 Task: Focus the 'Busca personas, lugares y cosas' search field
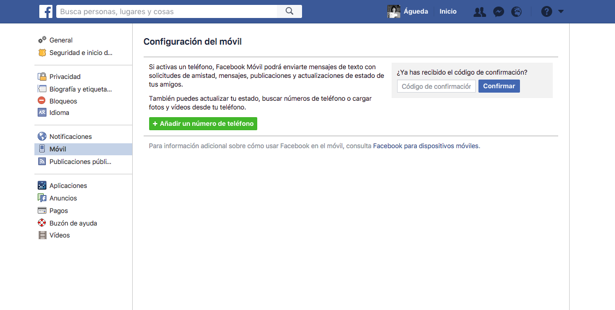[167, 11]
